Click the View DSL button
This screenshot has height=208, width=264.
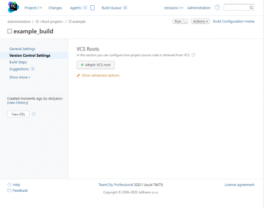pyautogui.click(x=18, y=114)
